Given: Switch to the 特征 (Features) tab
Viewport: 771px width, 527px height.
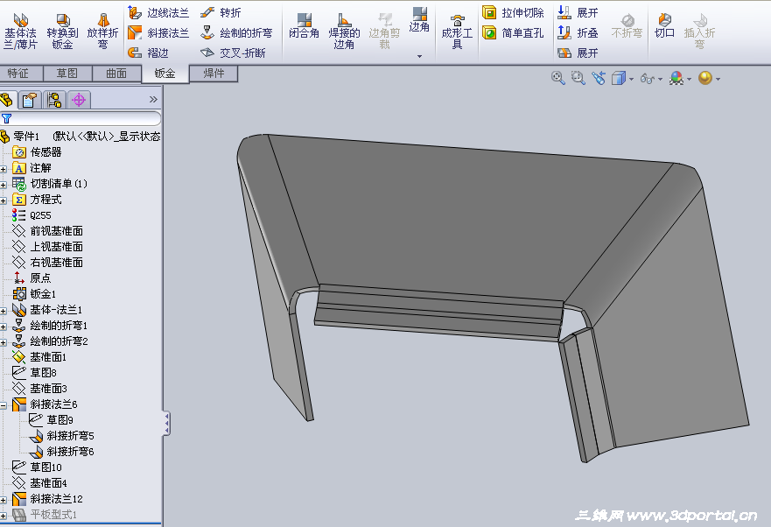Looking at the screenshot, I should (x=22, y=74).
